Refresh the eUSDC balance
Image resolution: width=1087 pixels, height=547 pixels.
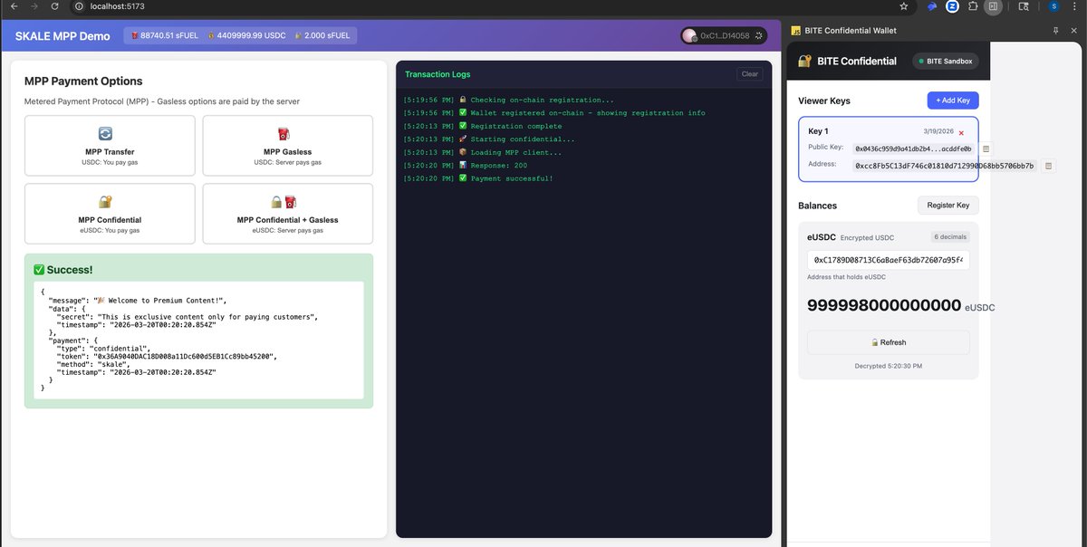pos(888,342)
